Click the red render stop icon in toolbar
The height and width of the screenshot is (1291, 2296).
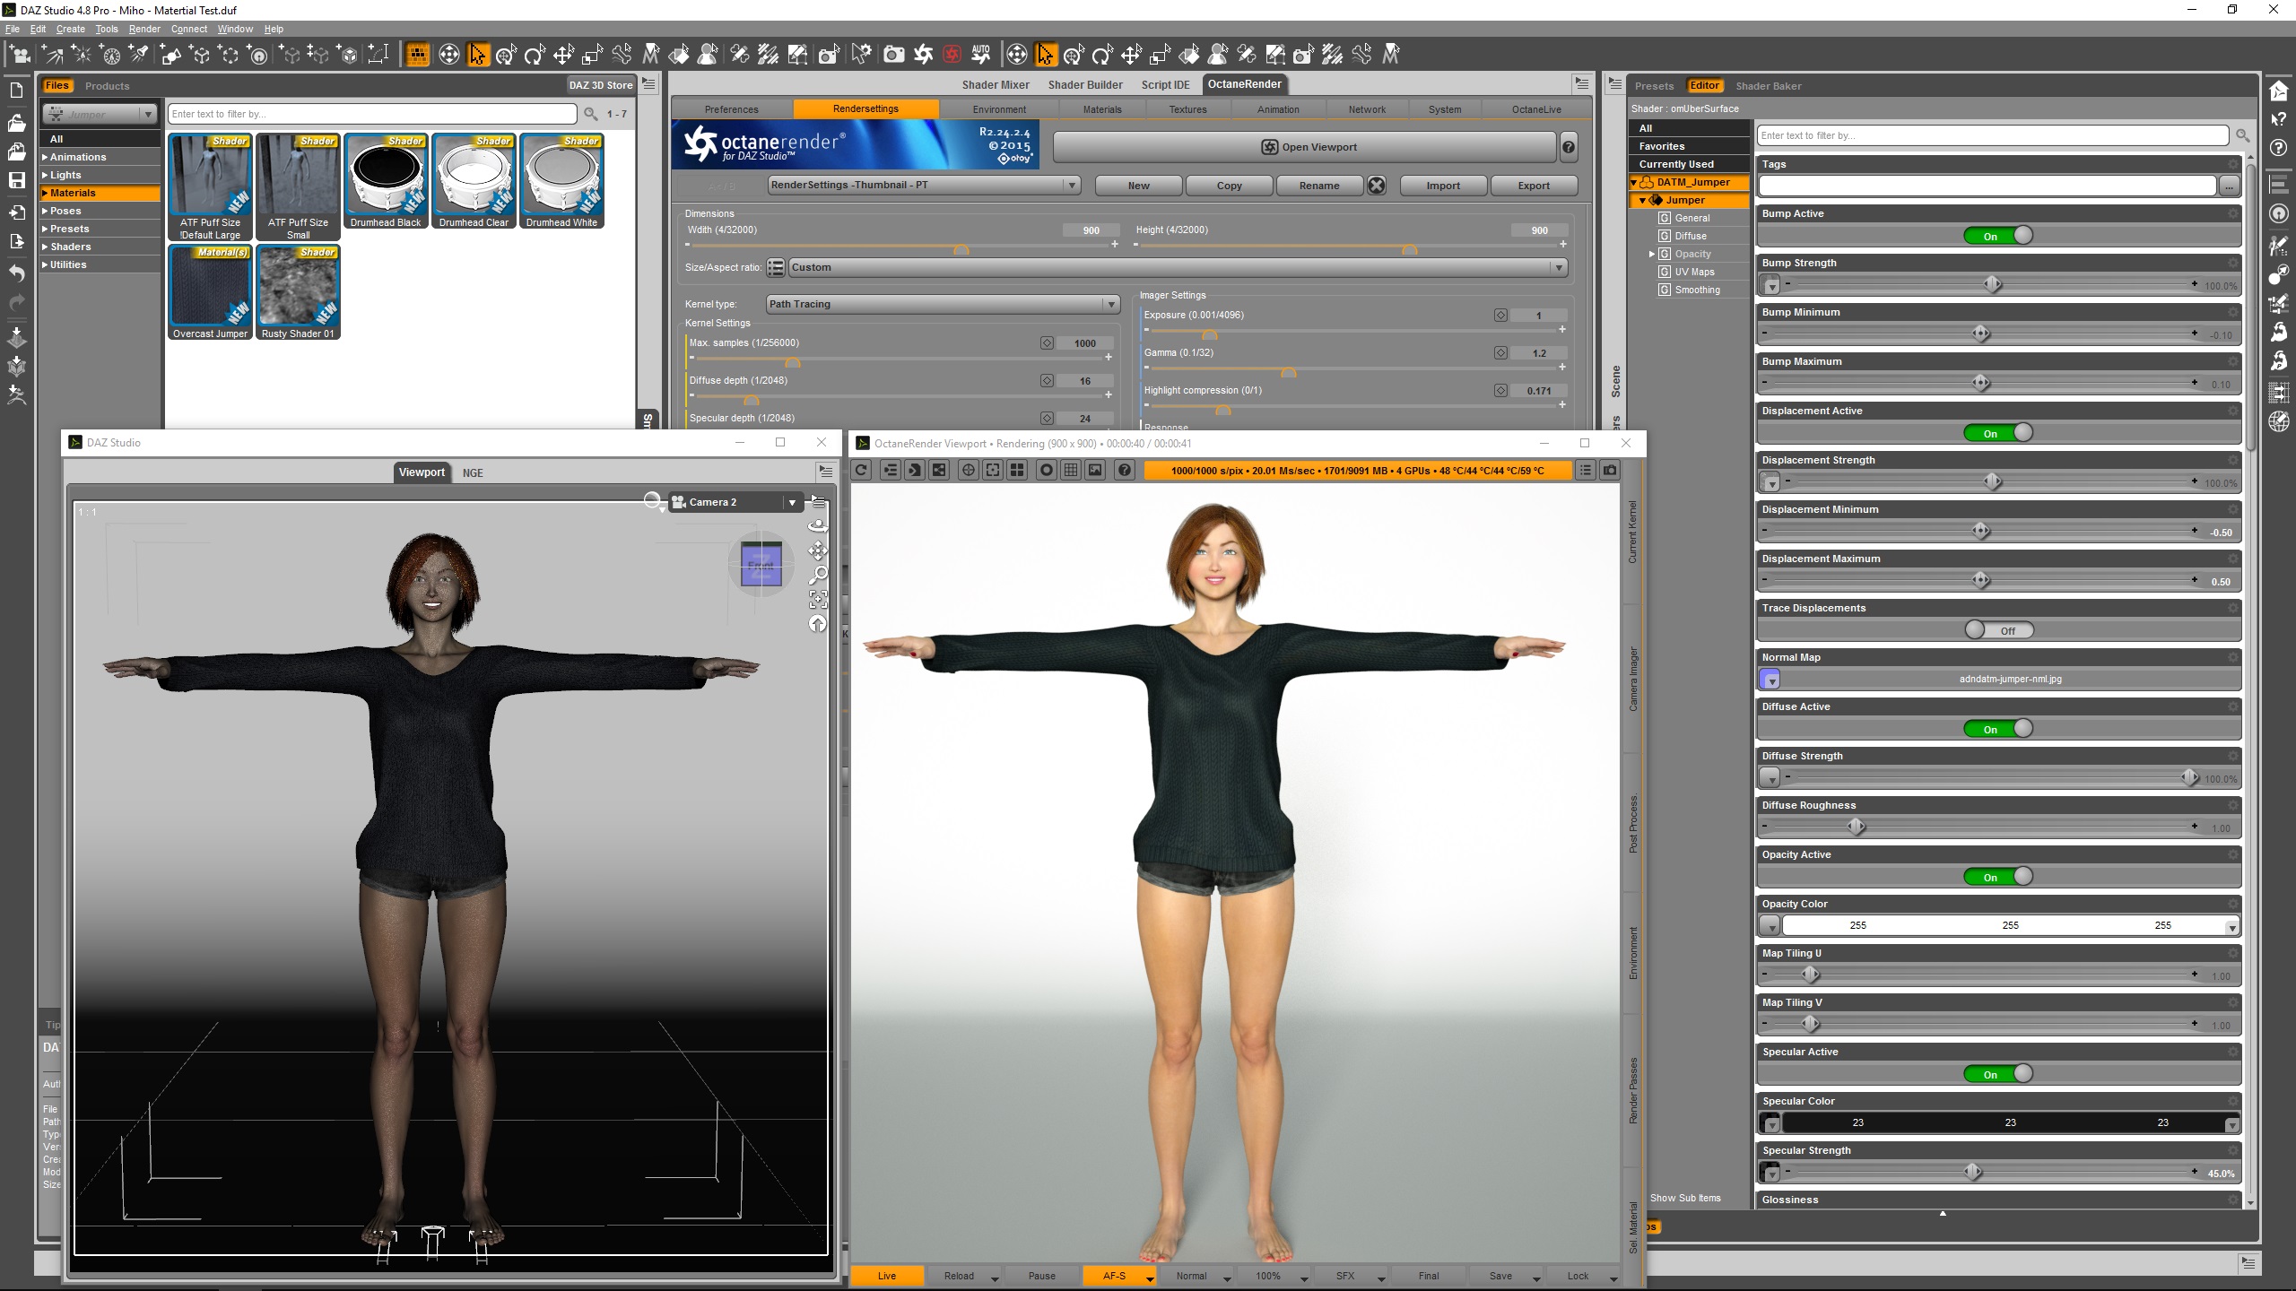tap(952, 55)
